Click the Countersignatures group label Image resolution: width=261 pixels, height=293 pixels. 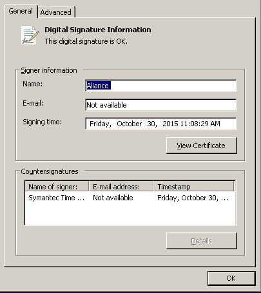pos(50,171)
